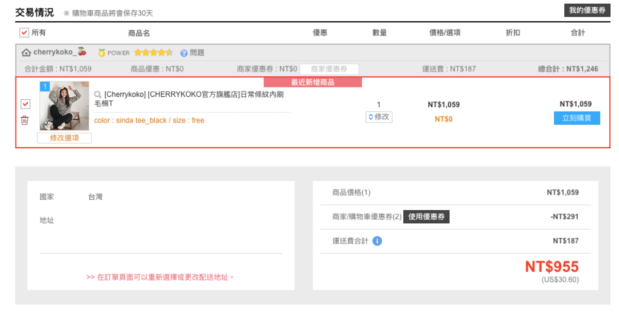This screenshot has width=619, height=313.
Task: Uncheck the Cherrykoko item checkbox
Action: click(x=25, y=104)
